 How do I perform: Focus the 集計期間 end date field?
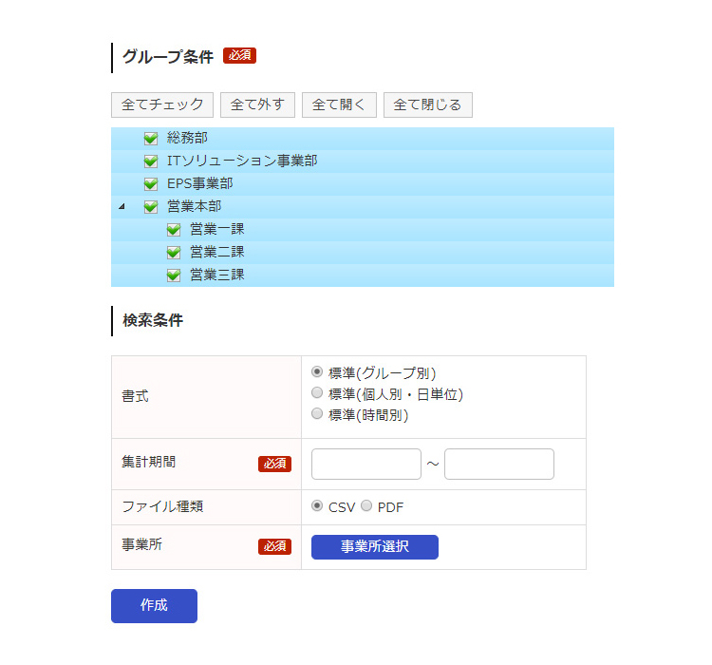point(499,465)
